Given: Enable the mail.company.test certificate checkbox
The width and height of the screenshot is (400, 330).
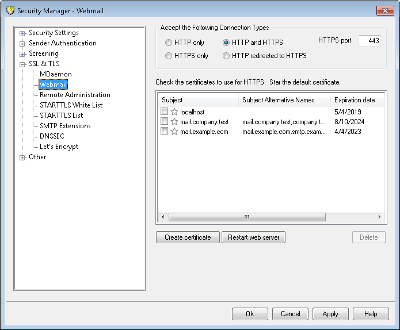Looking at the screenshot, I should pos(165,122).
